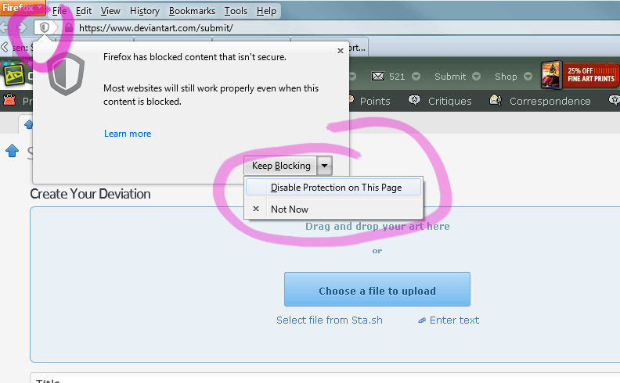Open the Shop link
Image resolution: width=620 pixels, height=383 pixels.
coord(506,77)
